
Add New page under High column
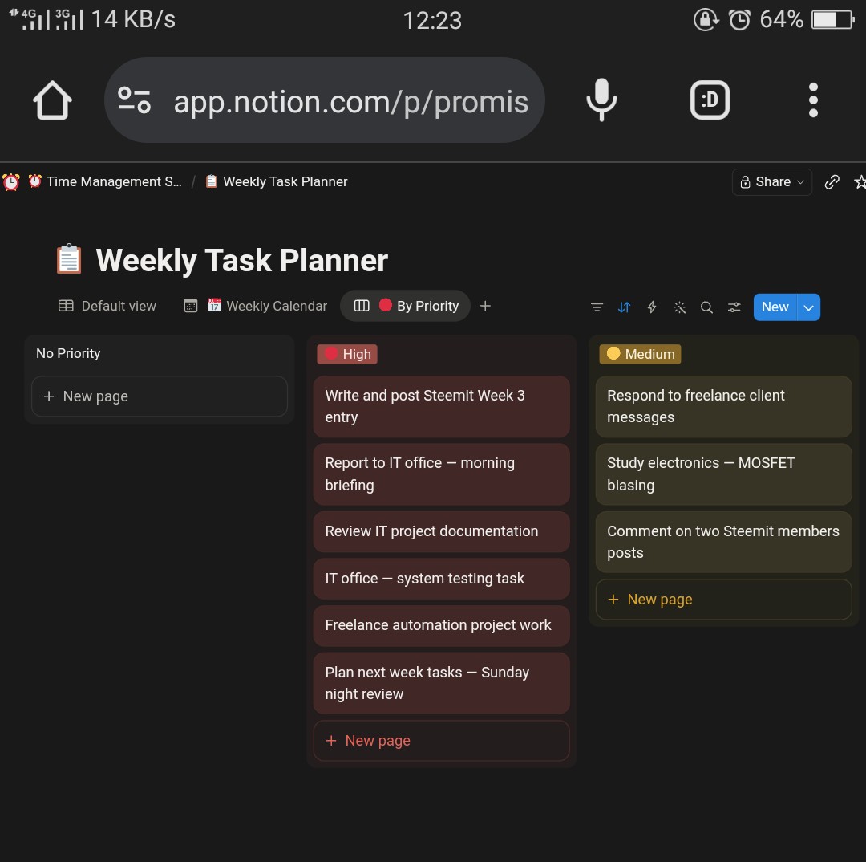click(441, 740)
